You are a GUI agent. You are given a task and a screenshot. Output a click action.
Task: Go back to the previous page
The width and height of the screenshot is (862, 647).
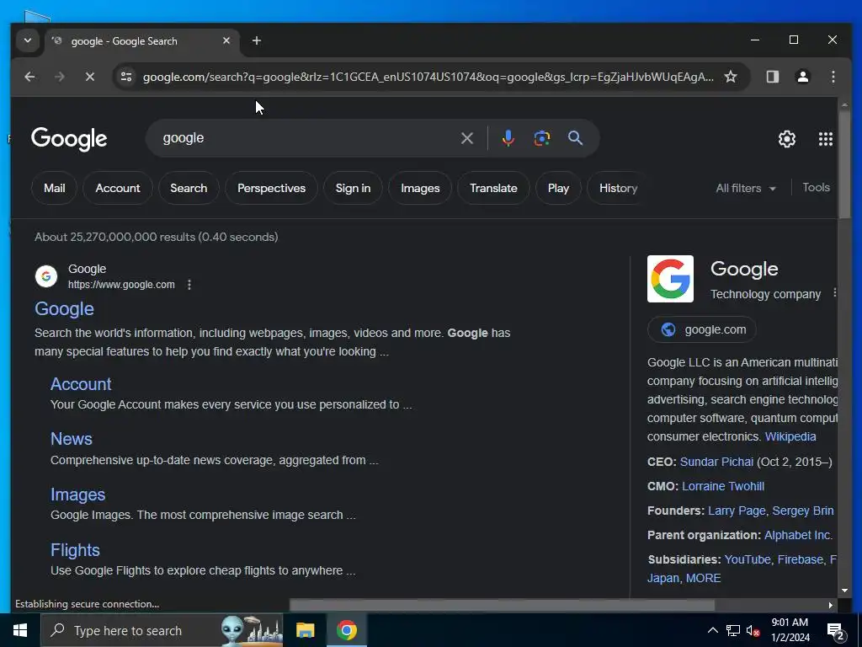[x=29, y=77]
